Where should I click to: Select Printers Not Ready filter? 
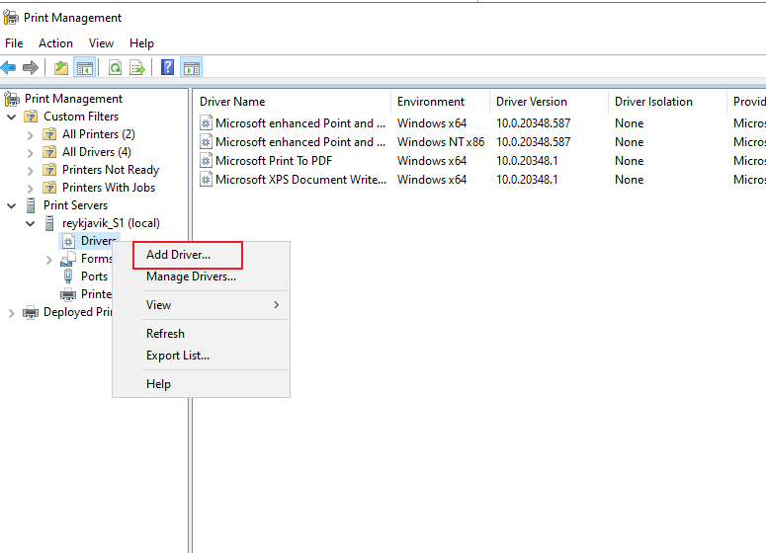coord(111,170)
